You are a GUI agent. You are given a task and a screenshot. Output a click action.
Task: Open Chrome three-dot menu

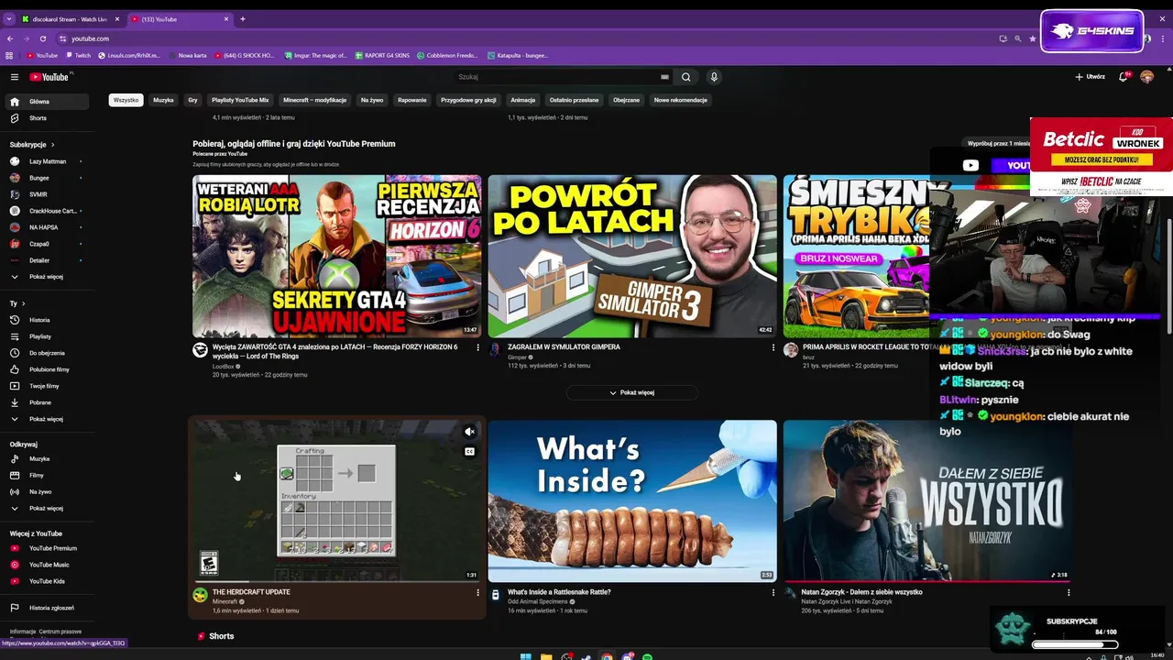tap(1164, 38)
